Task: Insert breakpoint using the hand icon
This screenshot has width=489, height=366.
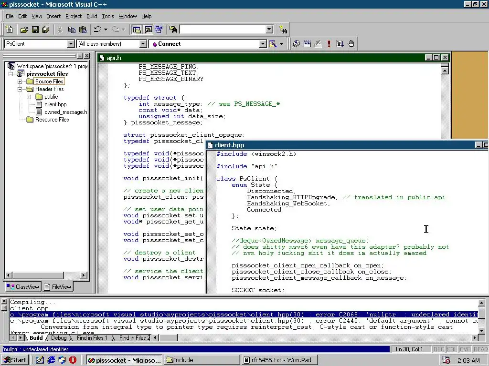Action: click(x=351, y=44)
